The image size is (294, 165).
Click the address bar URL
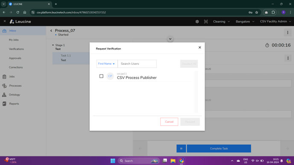pos(71,12)
